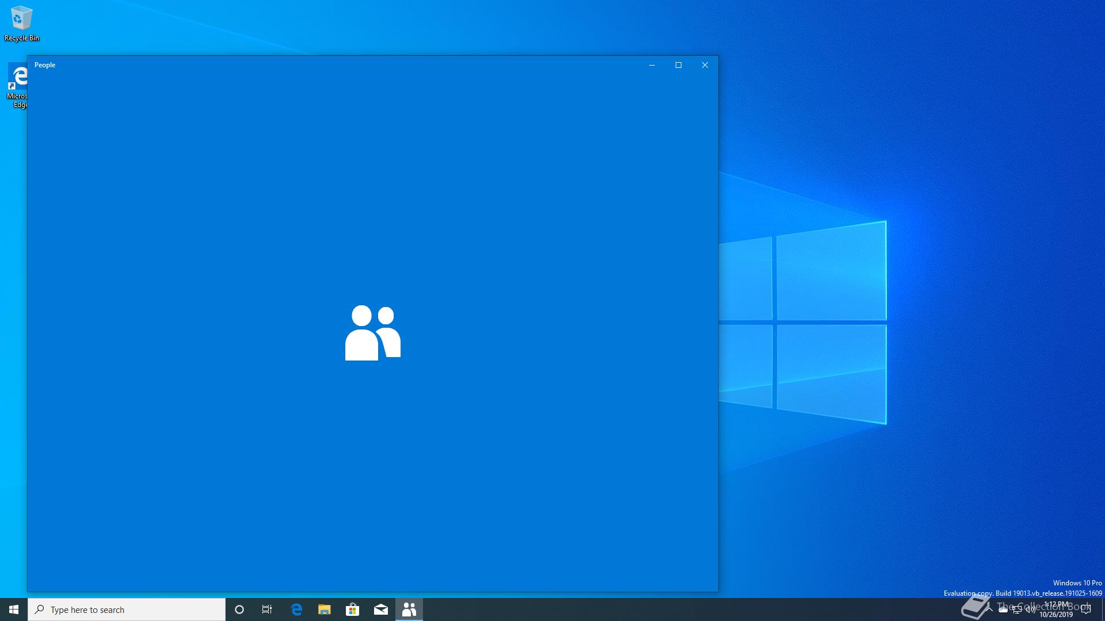The width and height of the screenshot is (1105, 621).
Task: Open the network status tray icon
Action: 1017,609
